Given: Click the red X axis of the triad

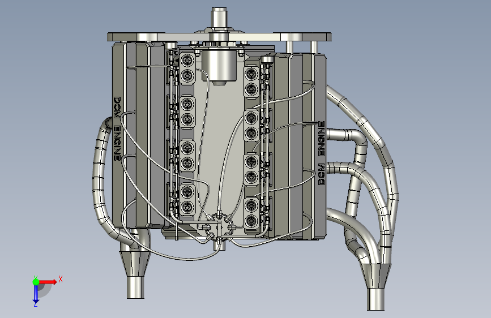Looking at the screenshot, I should (49, 282).
